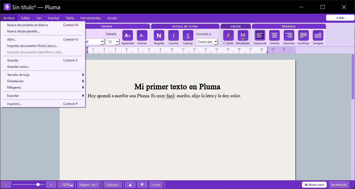Click the Modificado status button
This screenshot has height=189, width=355.
pos(339,185)
